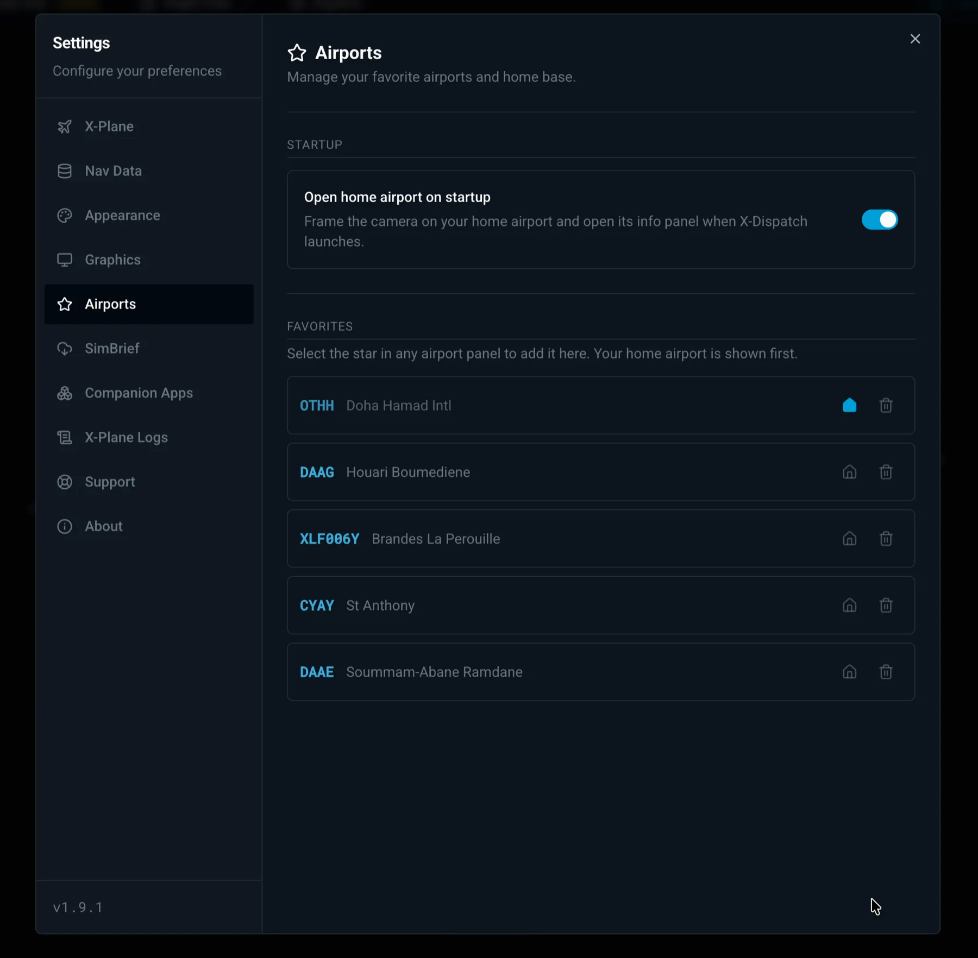The image size is (978, 958).
Task: Click the FAVORITES section heading
Action: 320,326
